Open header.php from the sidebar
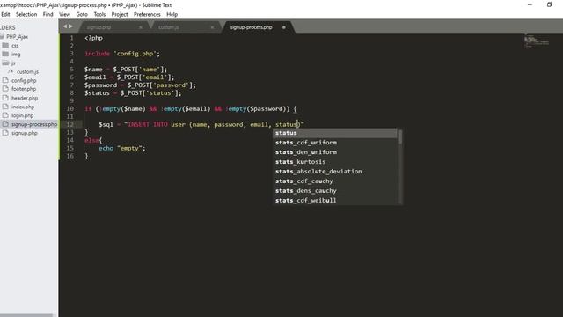563x317 pixels. coord(25,98)
